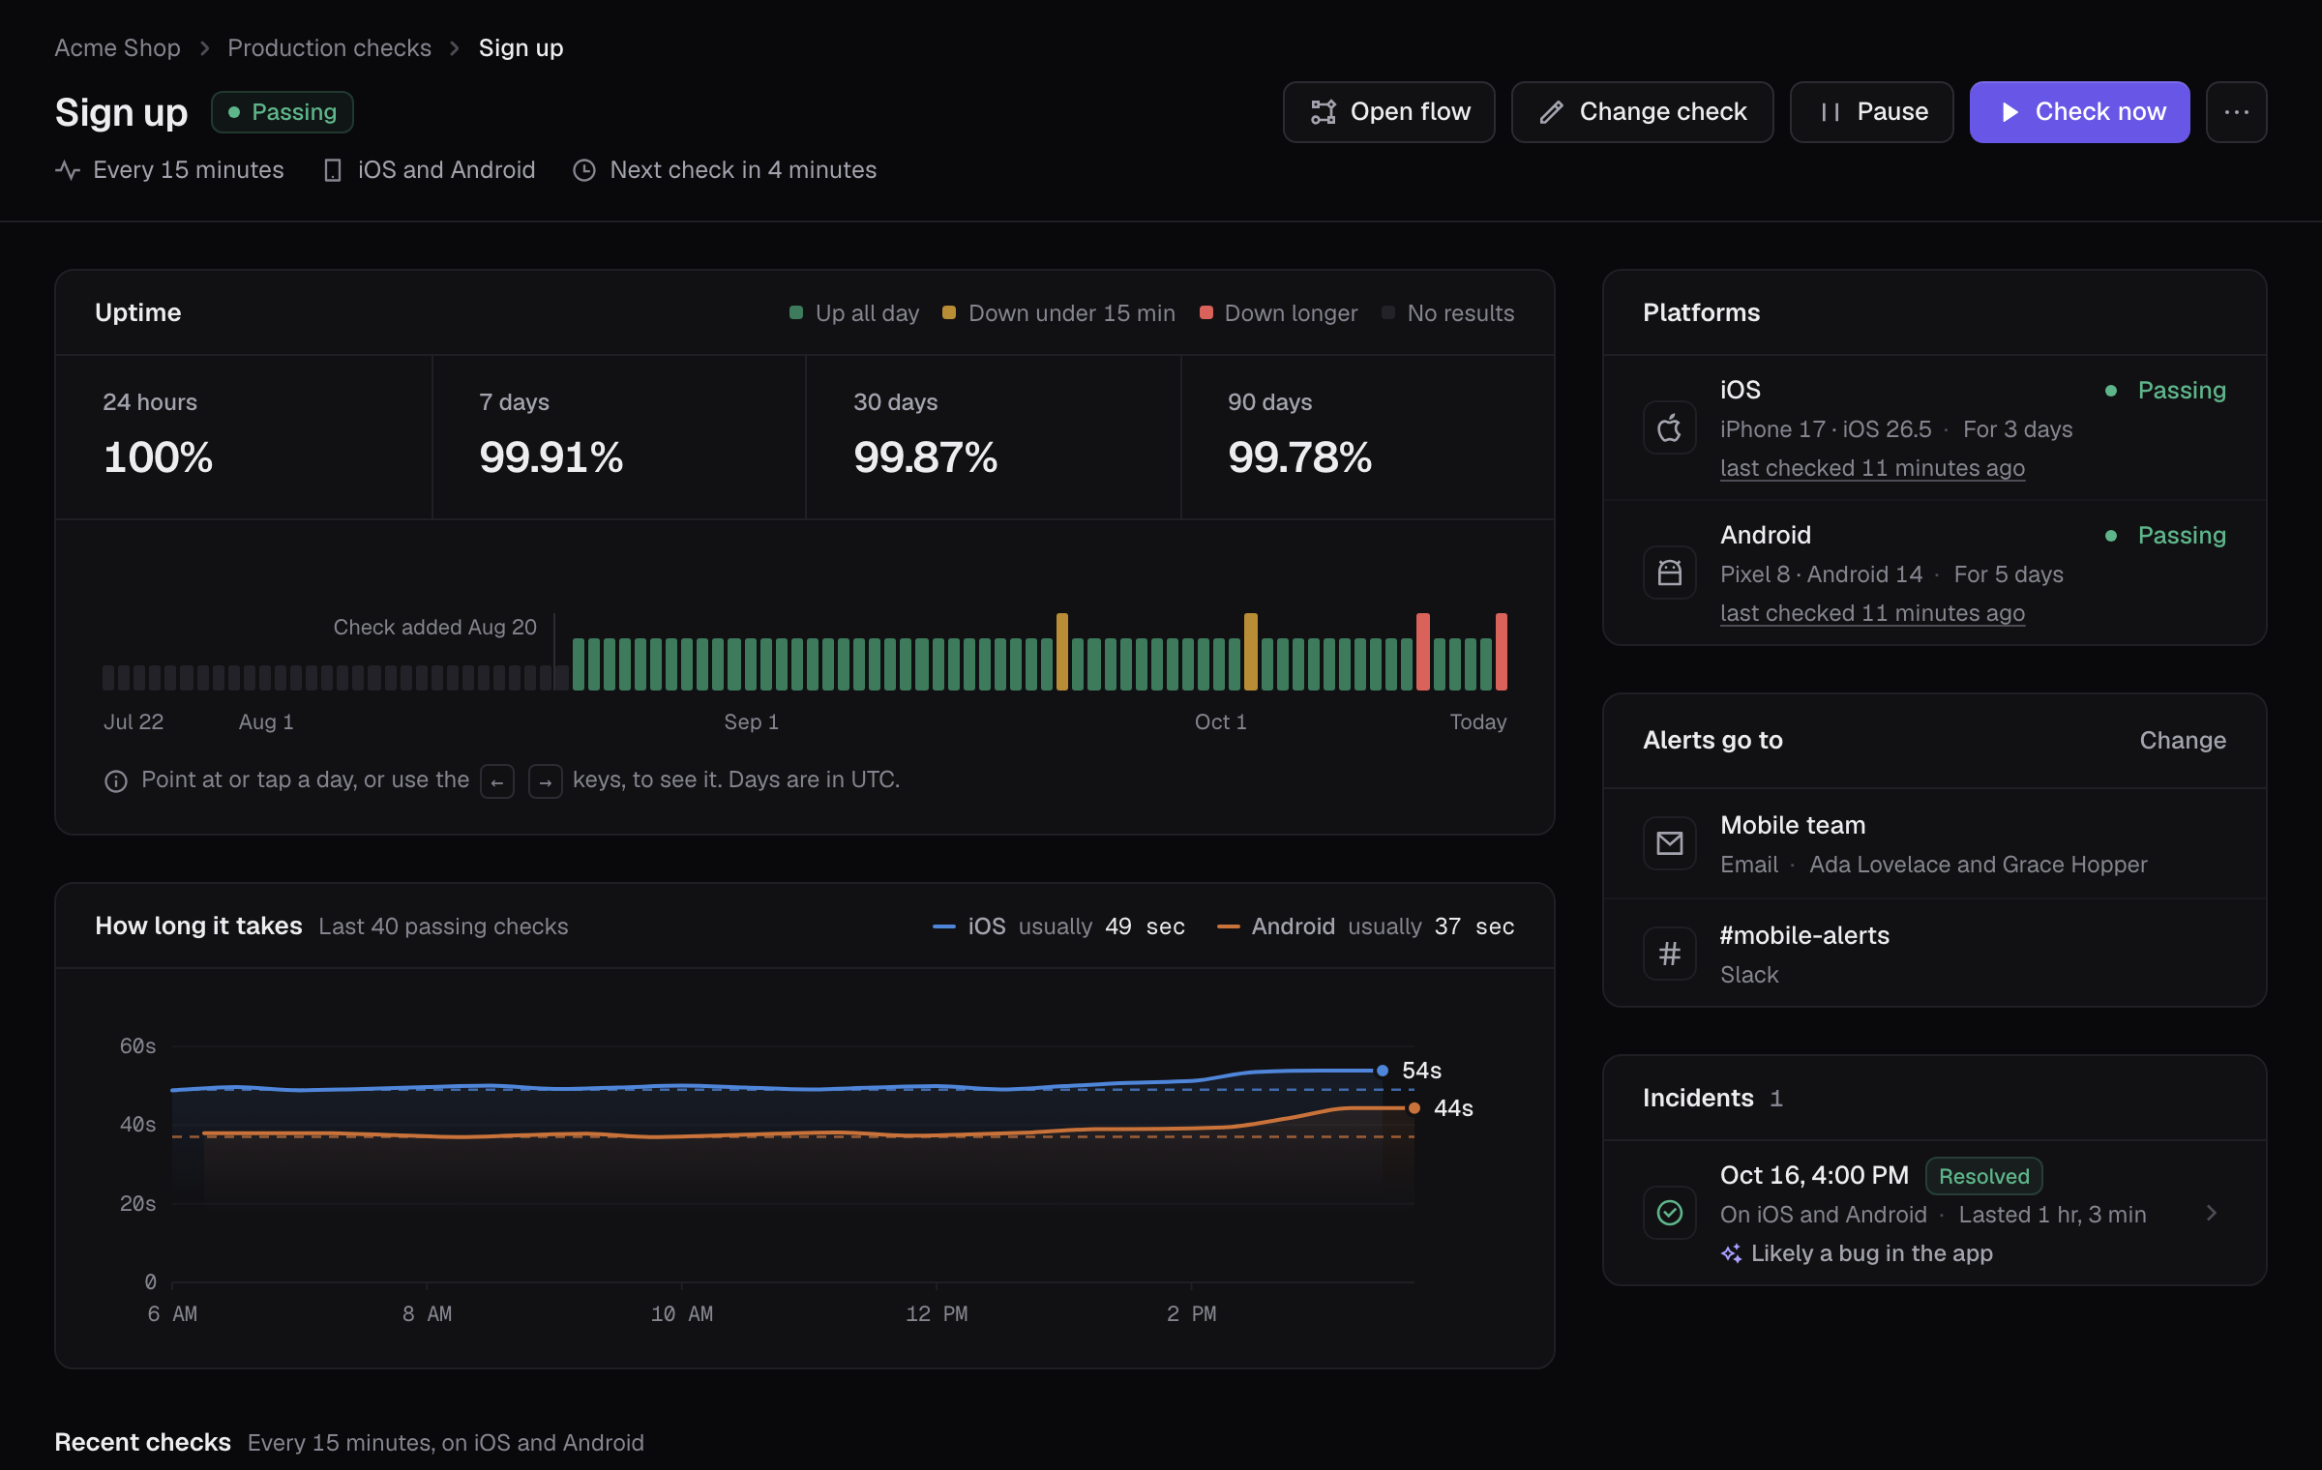Screen dimensions: 2322x1470
Task: Open the more options ellipsis menu
Action: [x=2236, y=112]
